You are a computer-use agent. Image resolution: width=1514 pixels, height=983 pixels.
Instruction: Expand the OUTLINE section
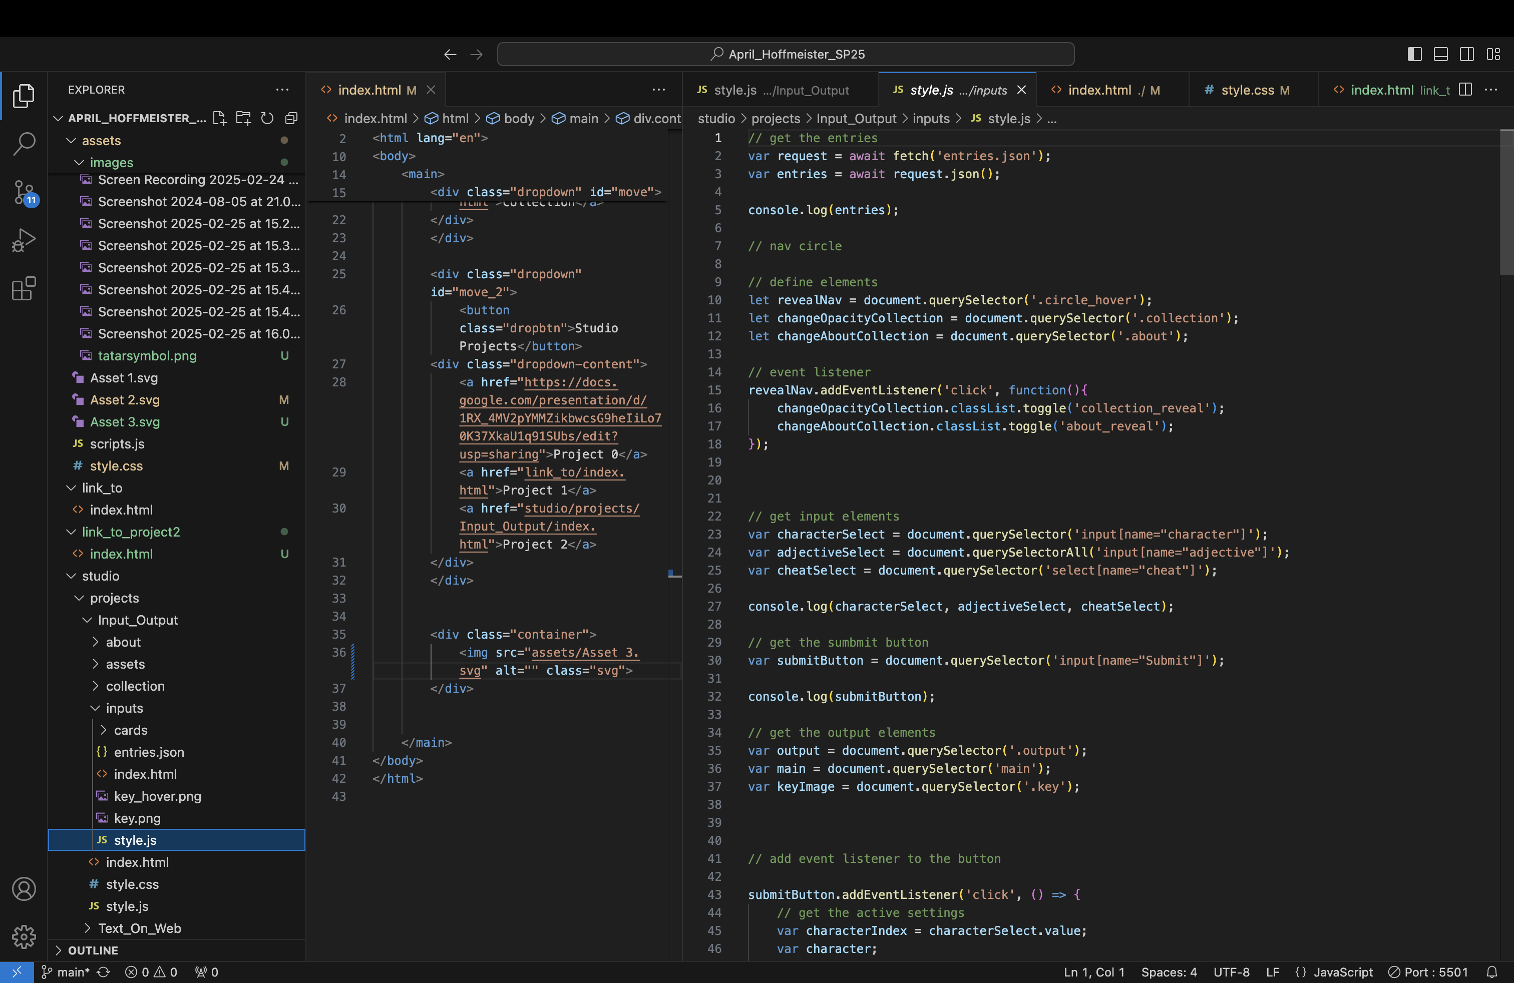pos(93,950)
